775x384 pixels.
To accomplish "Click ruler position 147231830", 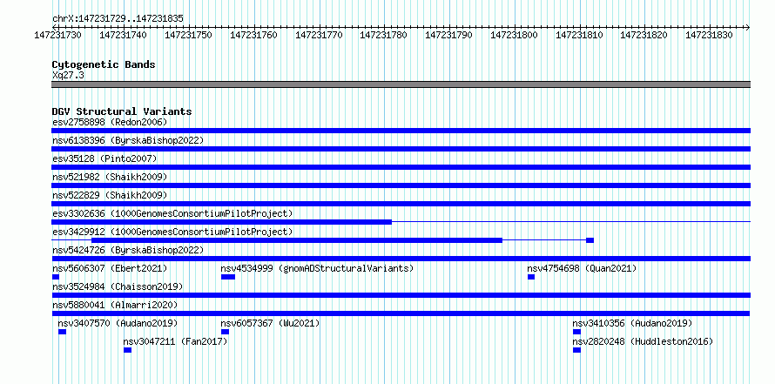I will [x=709, y=35].
